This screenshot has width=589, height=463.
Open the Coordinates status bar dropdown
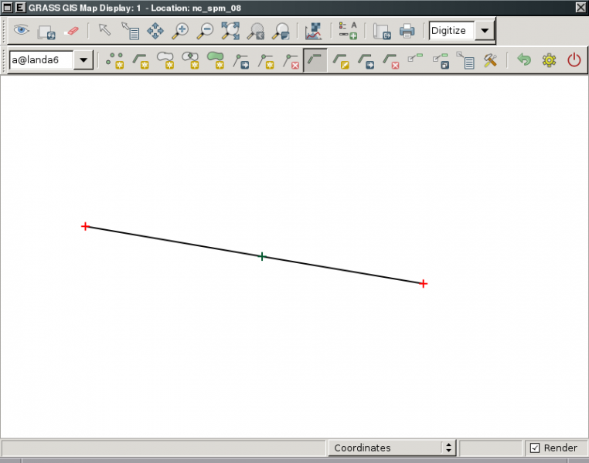pyautogui.click(x=448, y=448)
